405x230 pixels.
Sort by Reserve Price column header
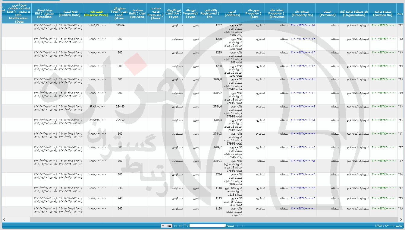coord(96,13)
